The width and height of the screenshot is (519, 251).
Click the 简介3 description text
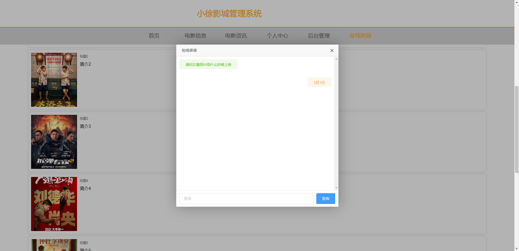(x=85, y=126)
